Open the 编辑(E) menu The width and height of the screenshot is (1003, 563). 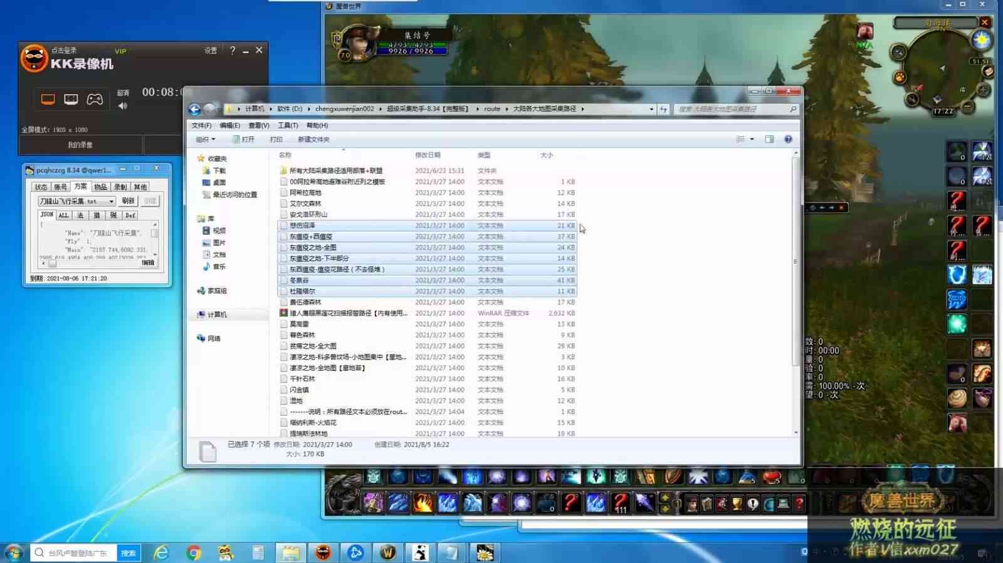[x=229, y=125]
